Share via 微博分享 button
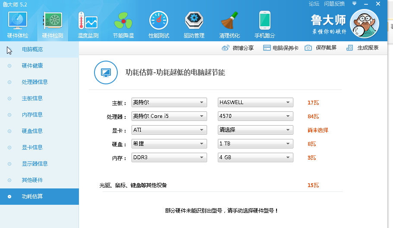 [238, 48]
